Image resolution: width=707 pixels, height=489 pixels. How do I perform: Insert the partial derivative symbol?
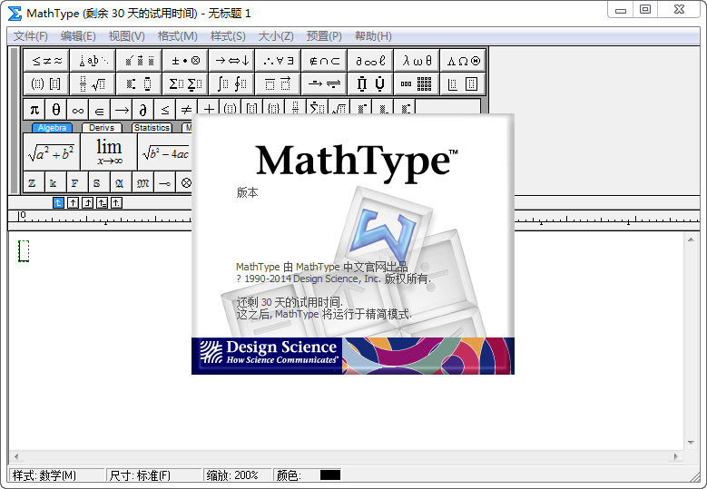pos(142,110)
